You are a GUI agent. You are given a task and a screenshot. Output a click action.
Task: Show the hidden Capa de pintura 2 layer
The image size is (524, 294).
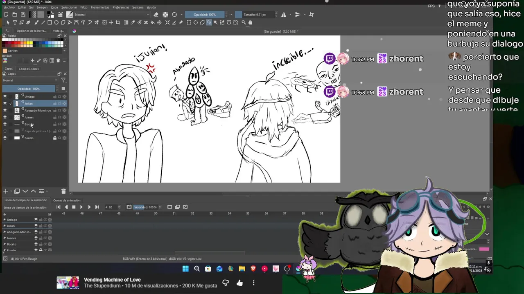click(x=5, y=131)
